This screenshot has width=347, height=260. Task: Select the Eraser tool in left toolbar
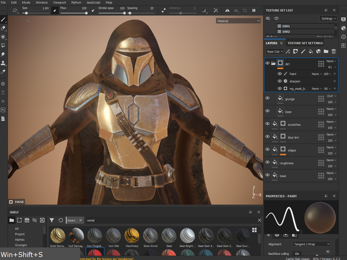click(x=3, y=28)
